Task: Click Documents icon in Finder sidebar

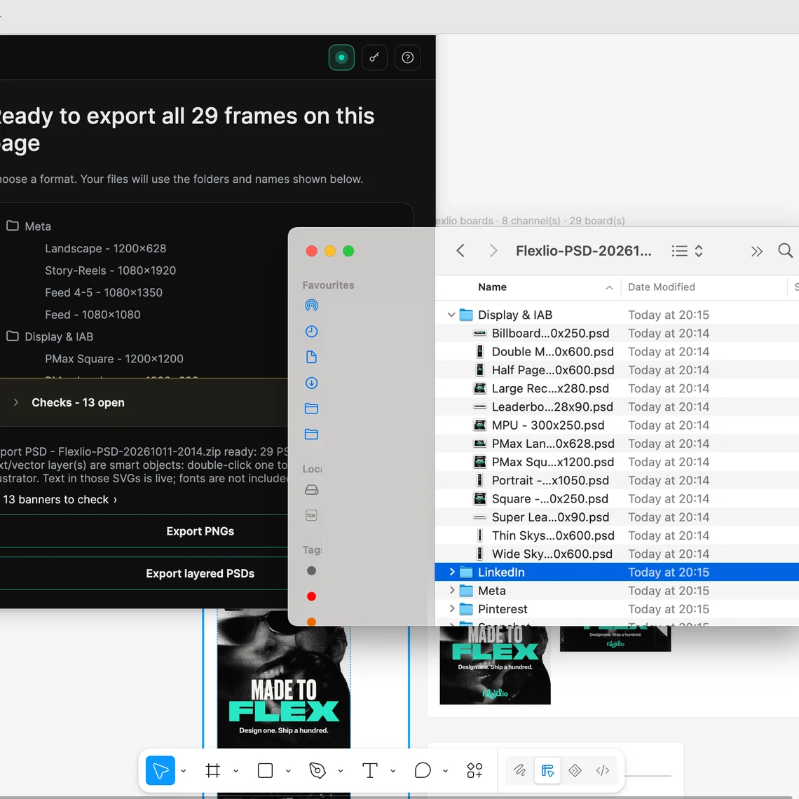Action: click(x=311, y=357)
